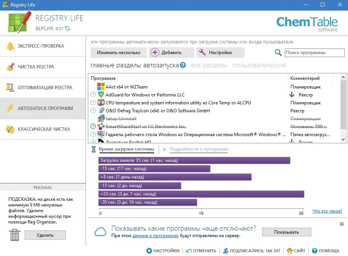The height and width of the screenshot is (256, 348).
Task: Click the blue clock icon on SmartShareStart row
Action: pyautogui.click(x=93, y=126)
